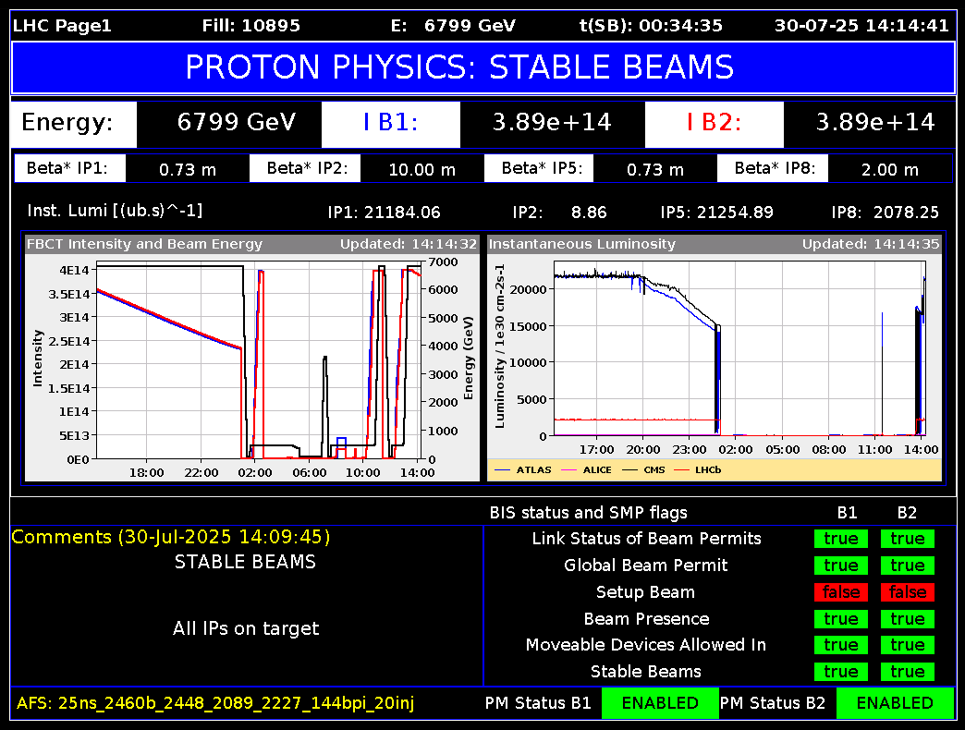Click Setup Beam B2 false indicator
This screenshot has width=965, height=730.
pyautogui.click(x=908, y=592)
